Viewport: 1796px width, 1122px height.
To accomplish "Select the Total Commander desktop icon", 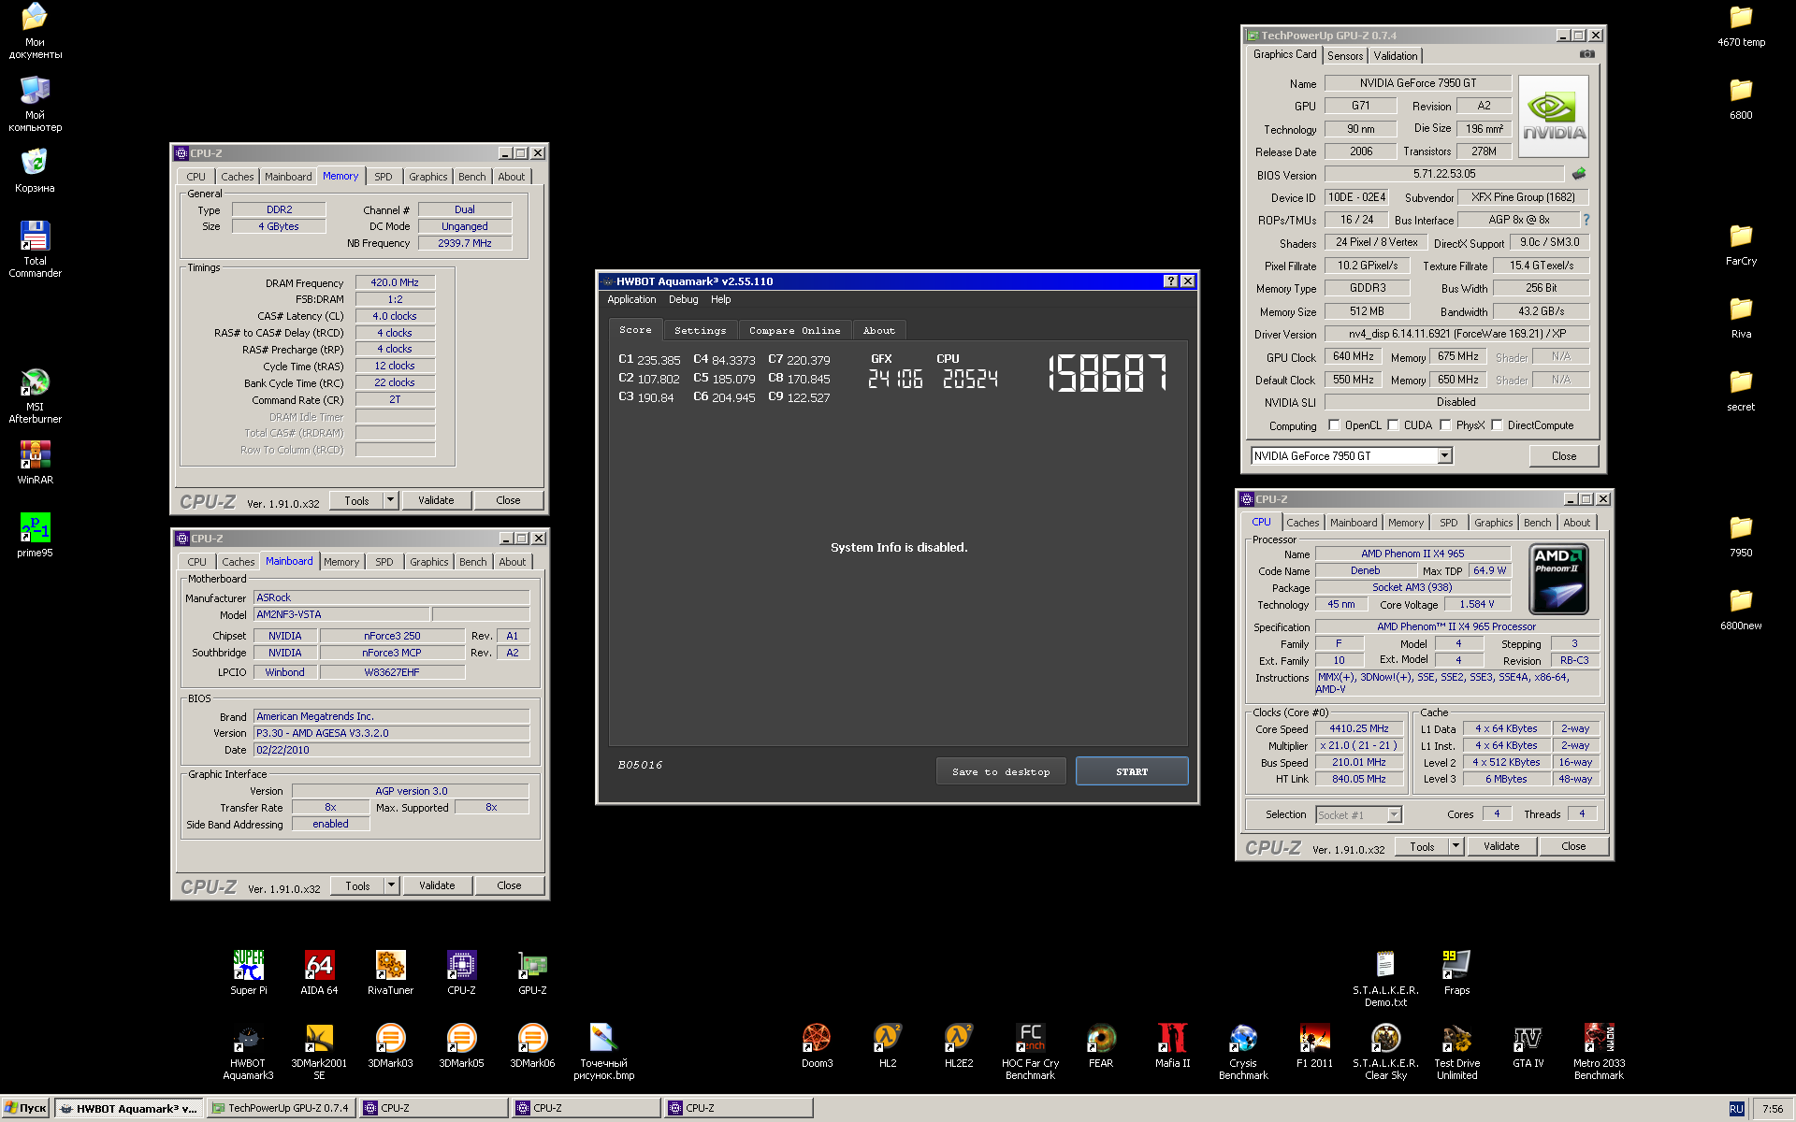I will click(36, 250).
